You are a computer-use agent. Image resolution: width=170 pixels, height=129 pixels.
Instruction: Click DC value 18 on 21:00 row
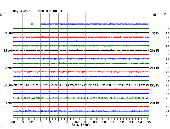tap(167, 33)
